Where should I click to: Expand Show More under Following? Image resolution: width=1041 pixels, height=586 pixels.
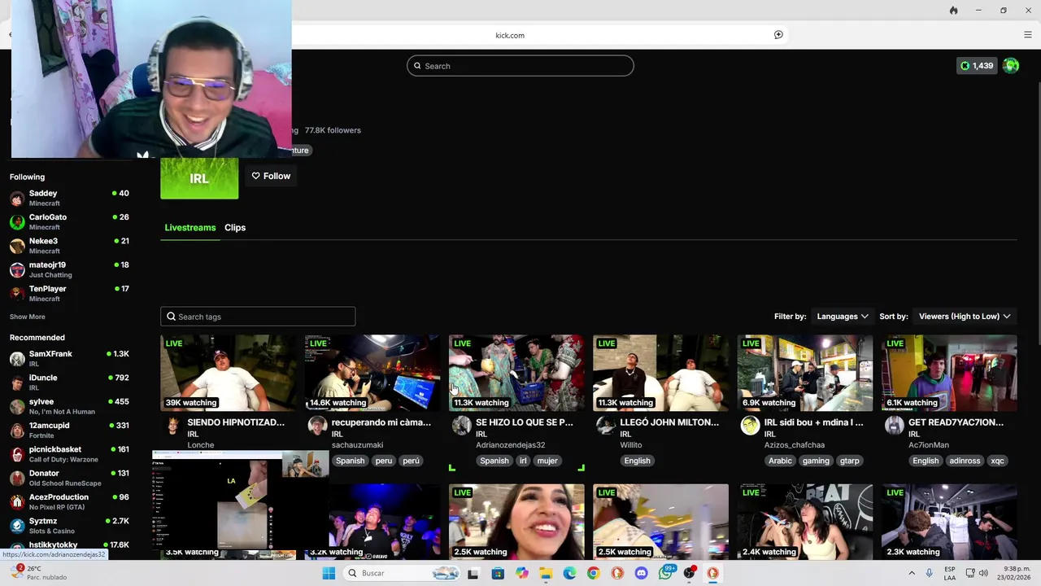click(x=28, y=317)
